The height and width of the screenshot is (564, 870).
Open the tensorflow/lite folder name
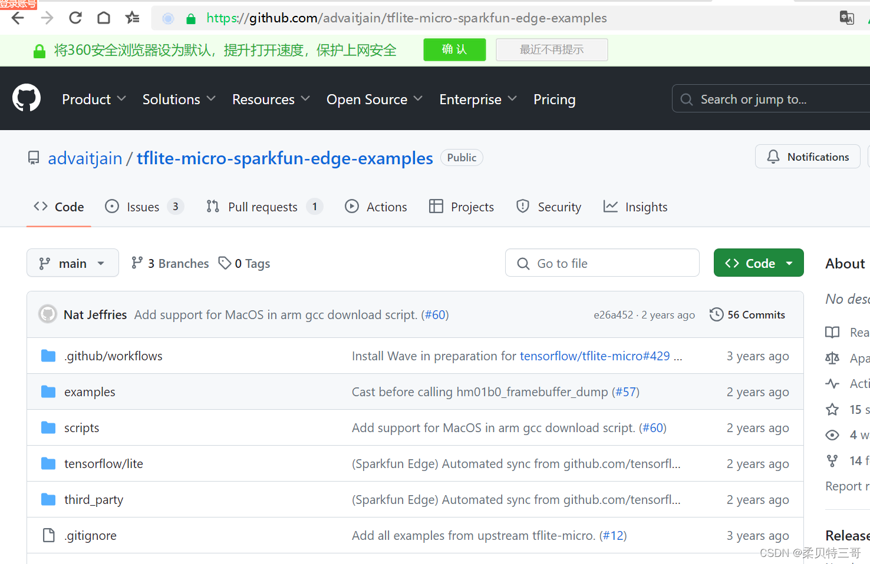(104, 463)
